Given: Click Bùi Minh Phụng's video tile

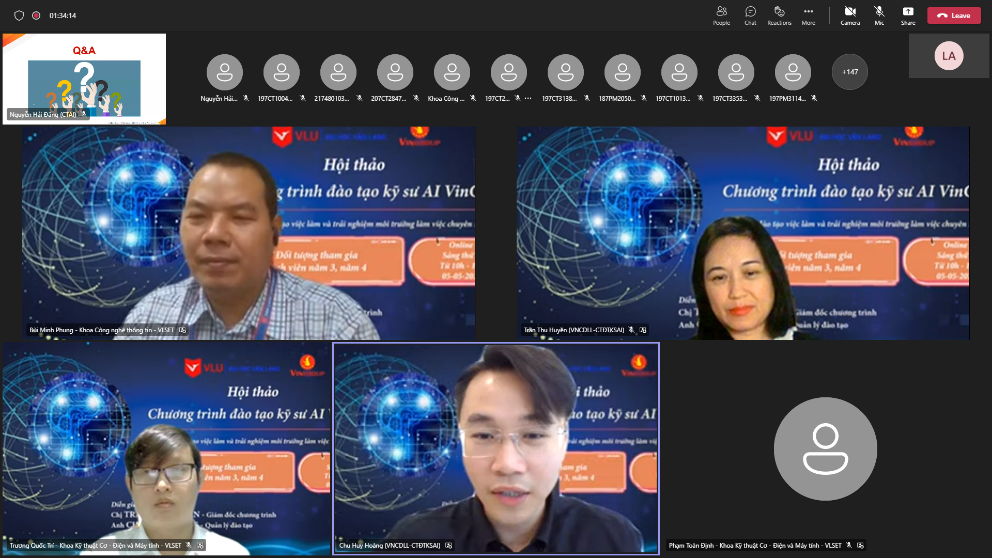Looking at the screenshot, I should coord(249,233).
